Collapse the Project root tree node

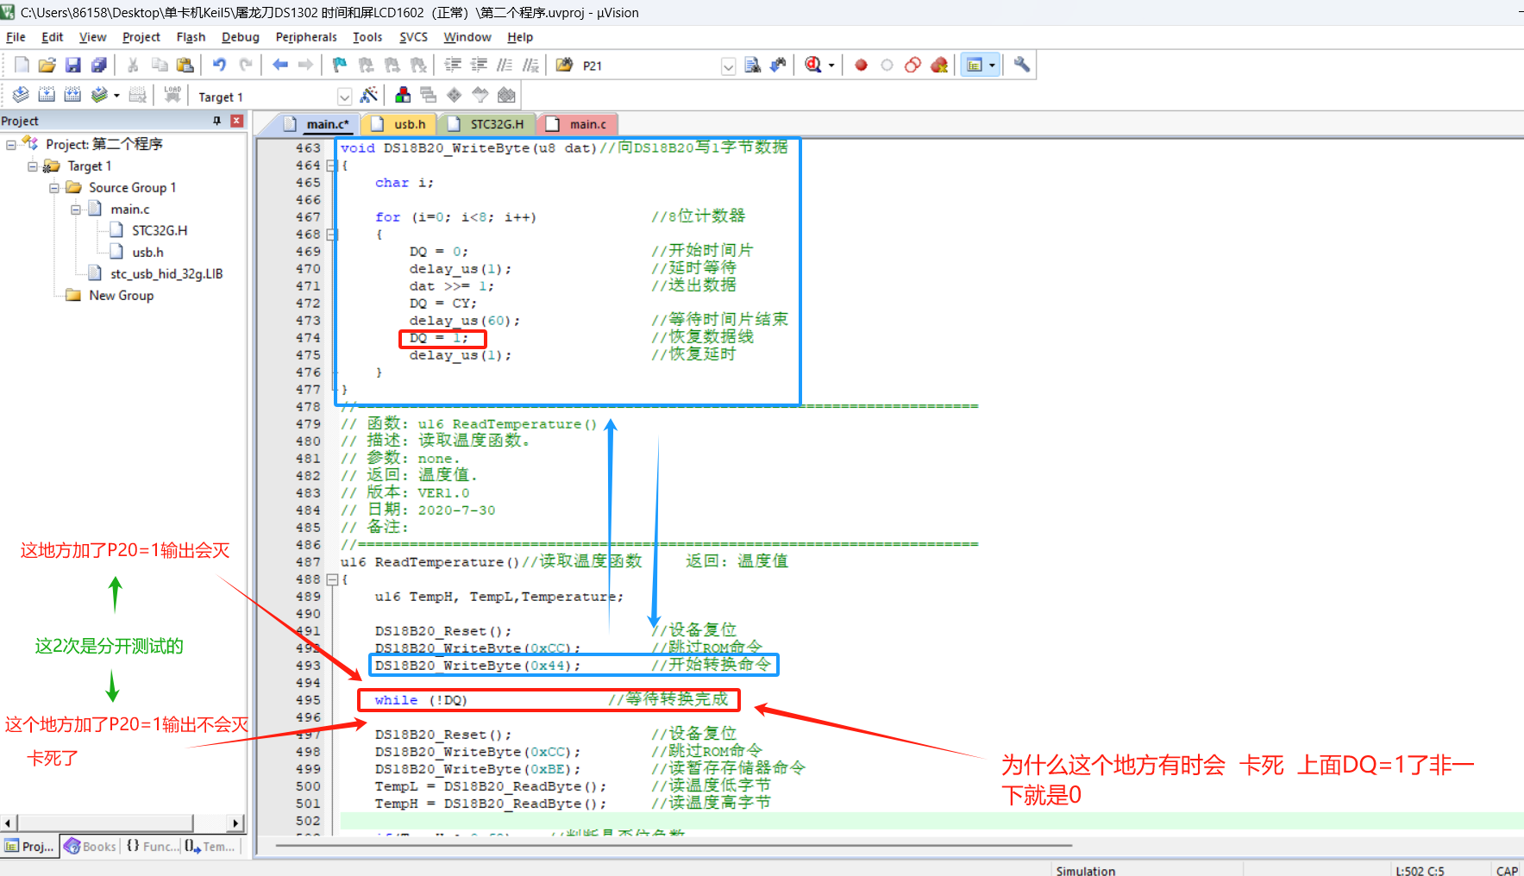(x=11, y=144)
